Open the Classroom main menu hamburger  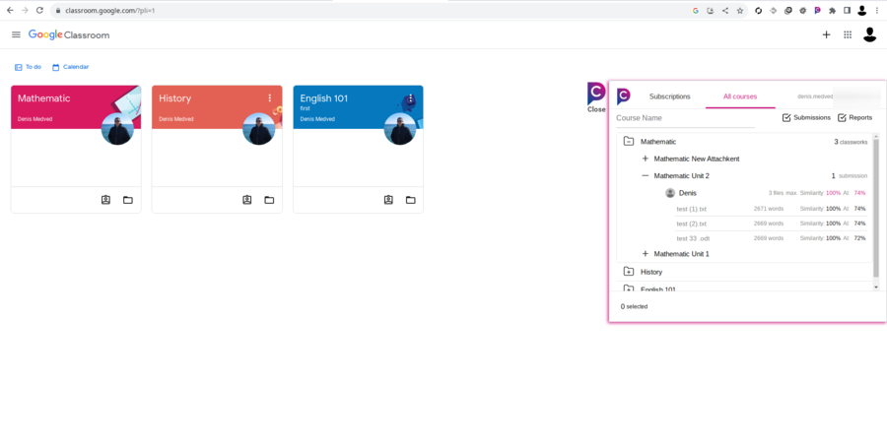pyautogui.click(x=16, y=34)
